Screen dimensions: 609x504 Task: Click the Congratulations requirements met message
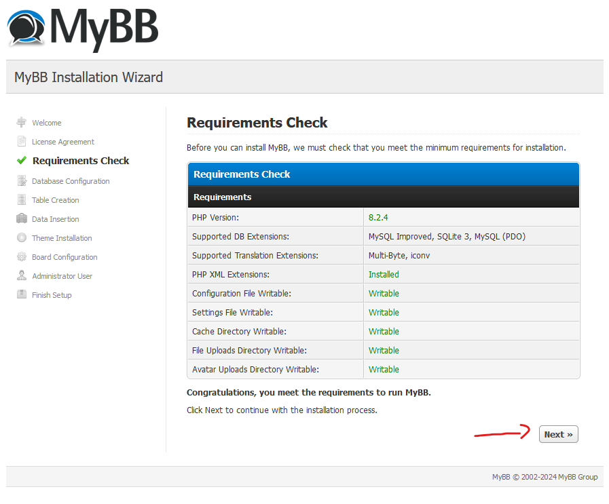(309, 393)
